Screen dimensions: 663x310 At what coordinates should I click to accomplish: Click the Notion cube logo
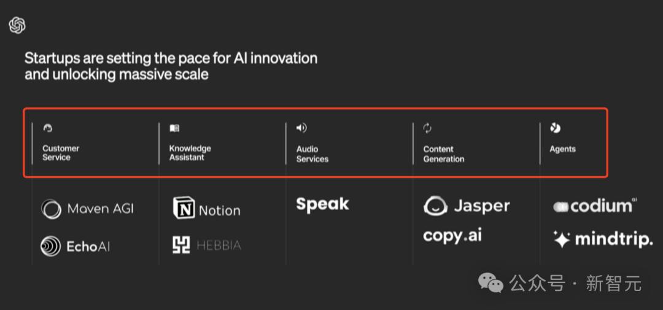pyautogui.click(x=184, y=209)
